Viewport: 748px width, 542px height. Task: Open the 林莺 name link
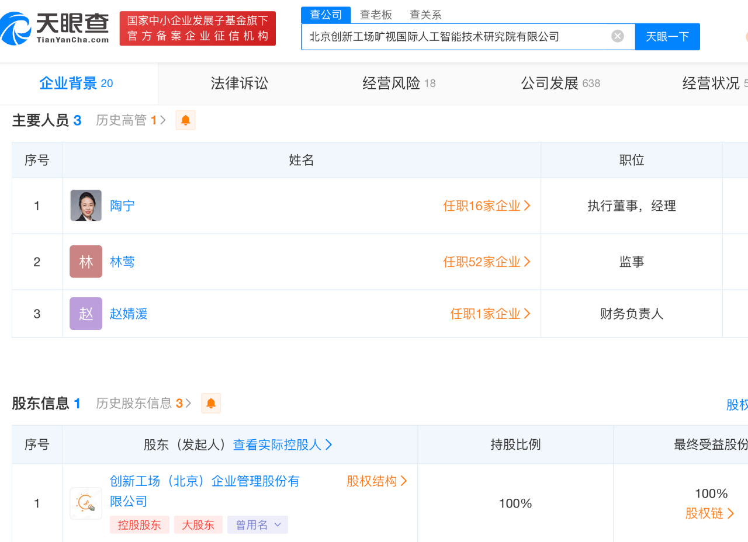[x=122, y=262]
